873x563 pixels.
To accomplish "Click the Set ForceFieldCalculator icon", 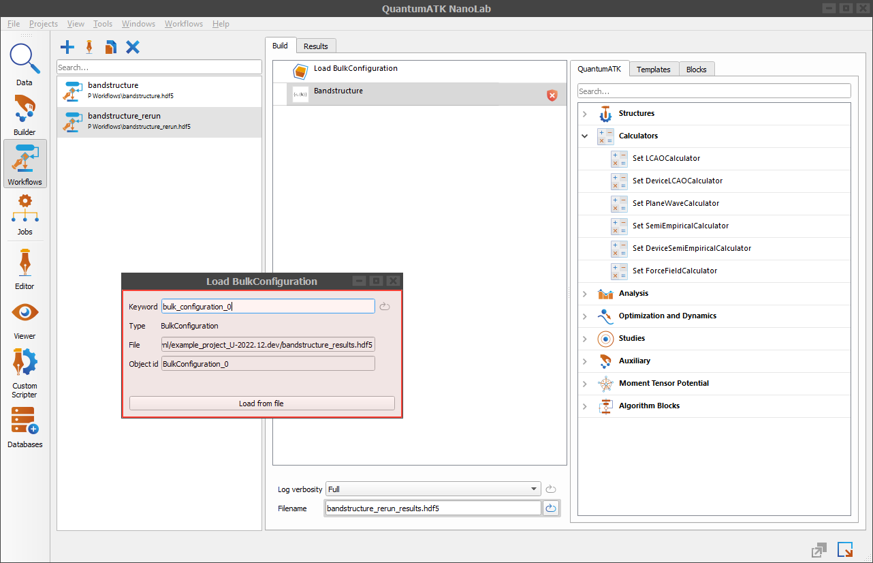I will click(619, 271).
